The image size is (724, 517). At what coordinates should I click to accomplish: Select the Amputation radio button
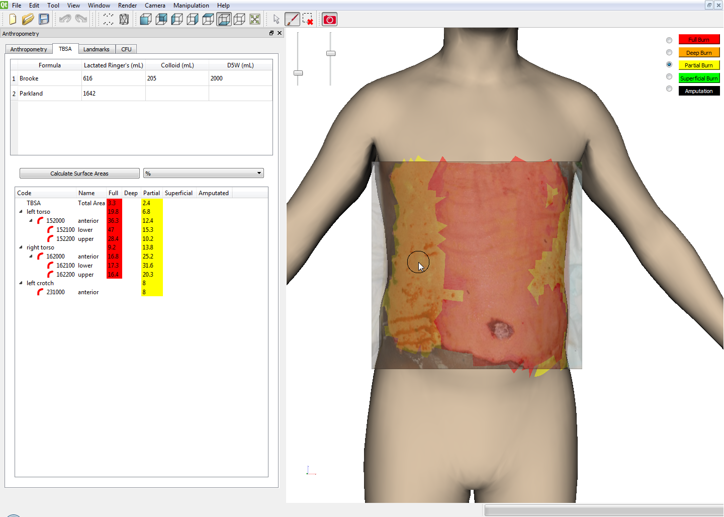(x=669, y=89)
